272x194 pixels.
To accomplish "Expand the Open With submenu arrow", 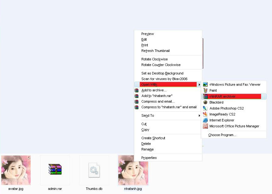I will [x=199, y=84].
